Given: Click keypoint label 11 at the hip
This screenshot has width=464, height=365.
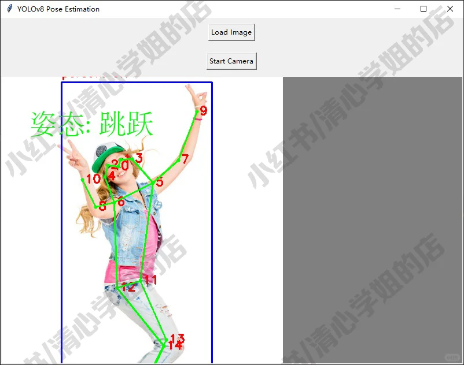Looking at the screenshot, I should pyautogui.click(x=150, y=280).
